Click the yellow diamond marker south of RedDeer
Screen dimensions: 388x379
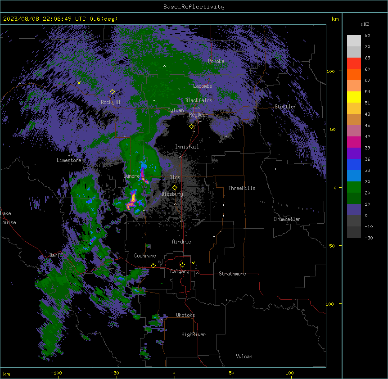[x=191, y=126]
